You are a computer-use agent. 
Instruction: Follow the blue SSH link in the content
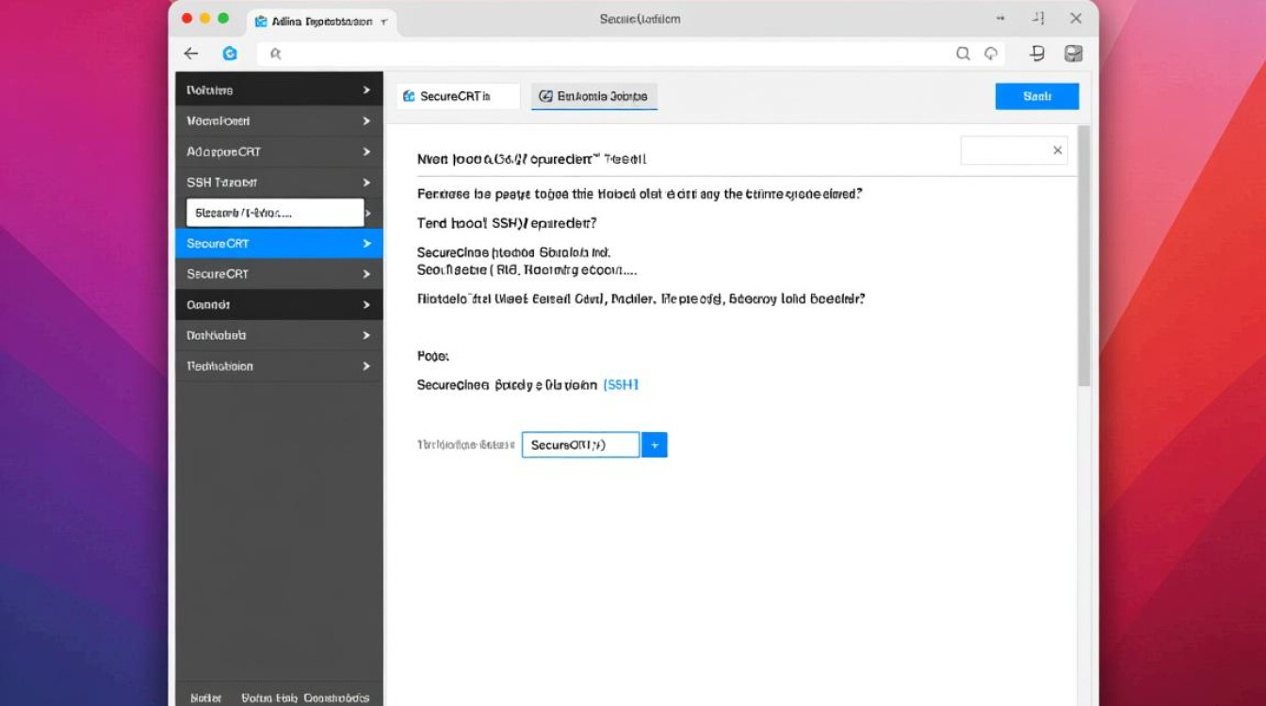point(621,384)
